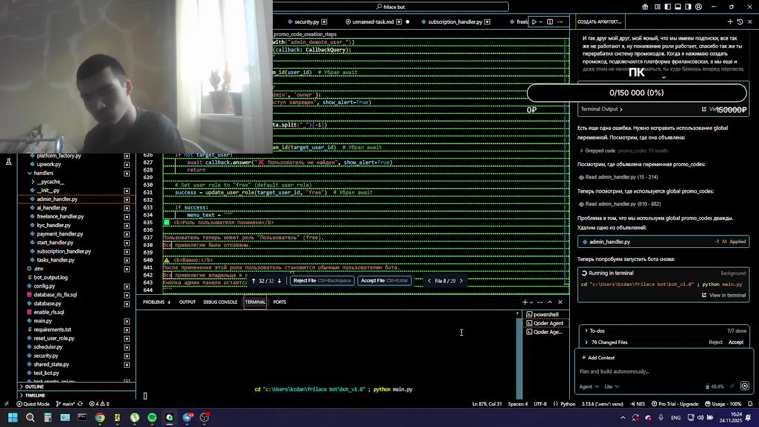Open terminal panel more actions
This screenshot has width=759, height=427.
(540, 302)
